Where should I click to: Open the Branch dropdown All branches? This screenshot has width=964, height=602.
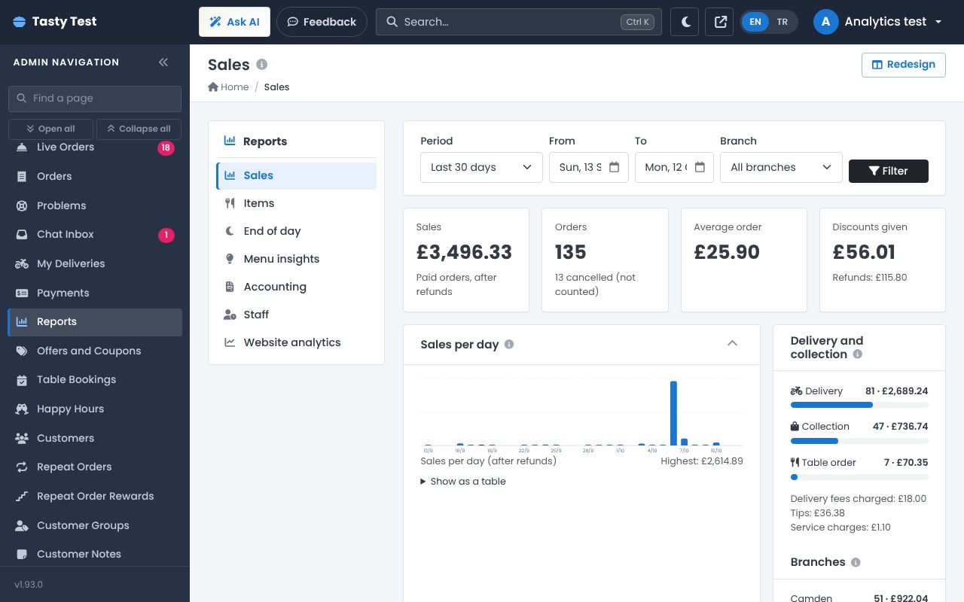[x=781, y=167]
